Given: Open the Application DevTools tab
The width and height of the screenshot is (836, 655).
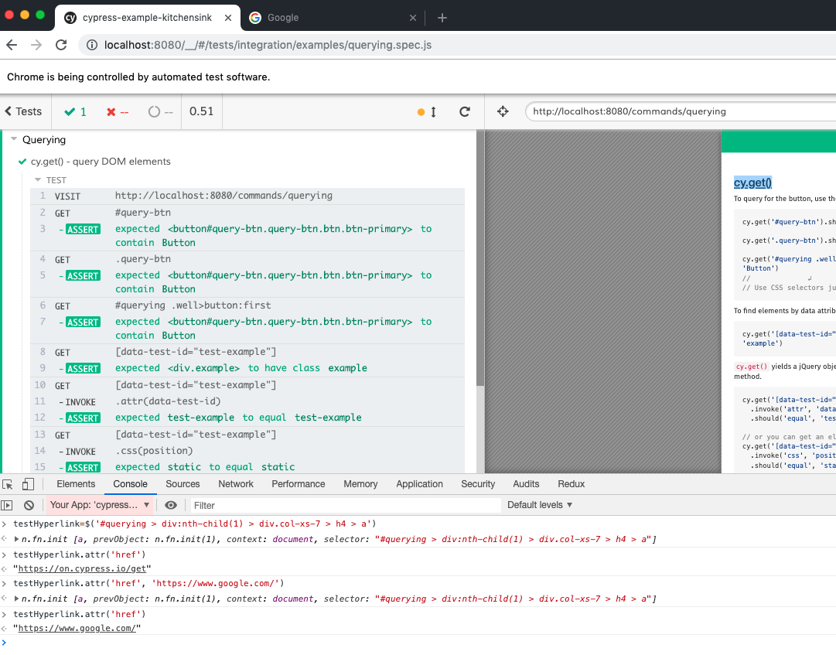Looking at the screenshot, I should point(419,484).
